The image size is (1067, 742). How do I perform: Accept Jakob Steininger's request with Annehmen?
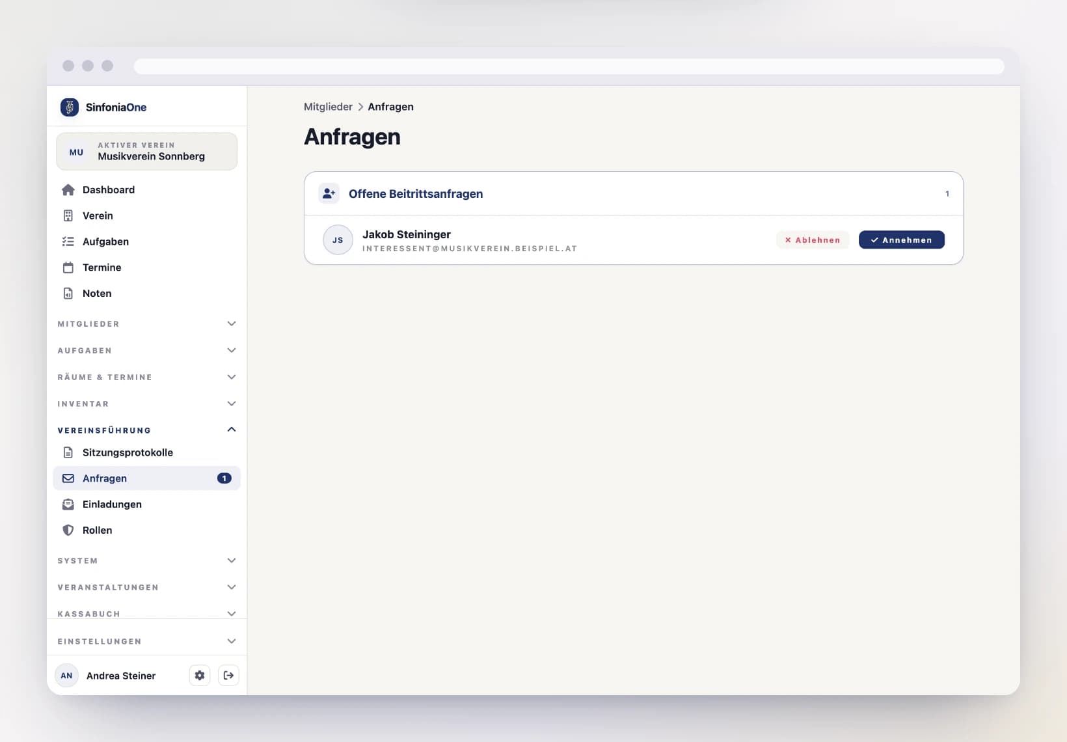point(902,240)
